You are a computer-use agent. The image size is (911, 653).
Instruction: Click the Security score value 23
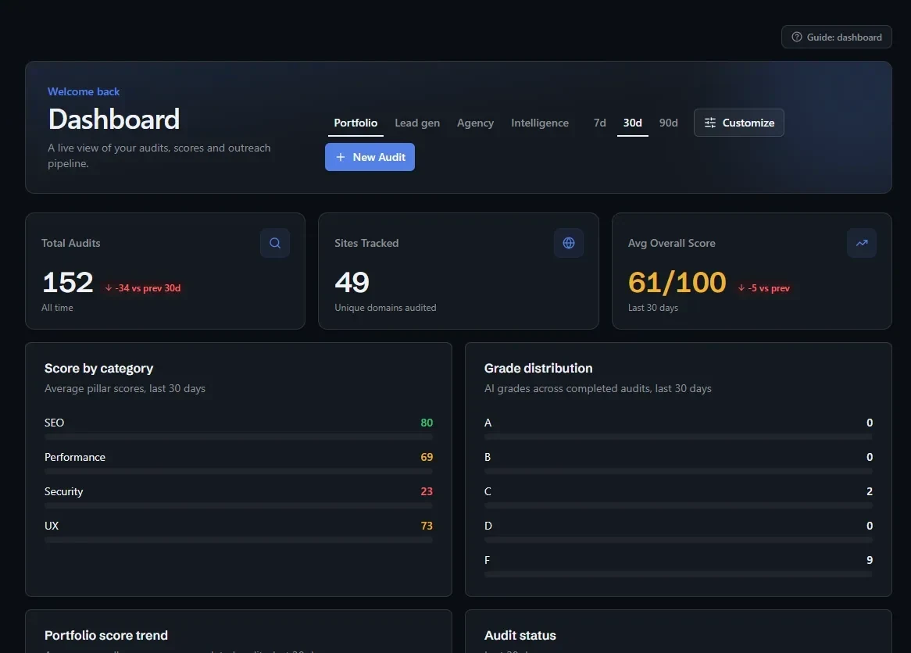427,491
